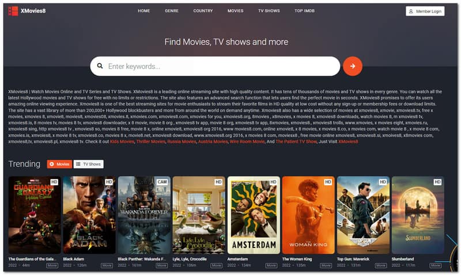Click Black Panther: Wakanda F... title

142,259
